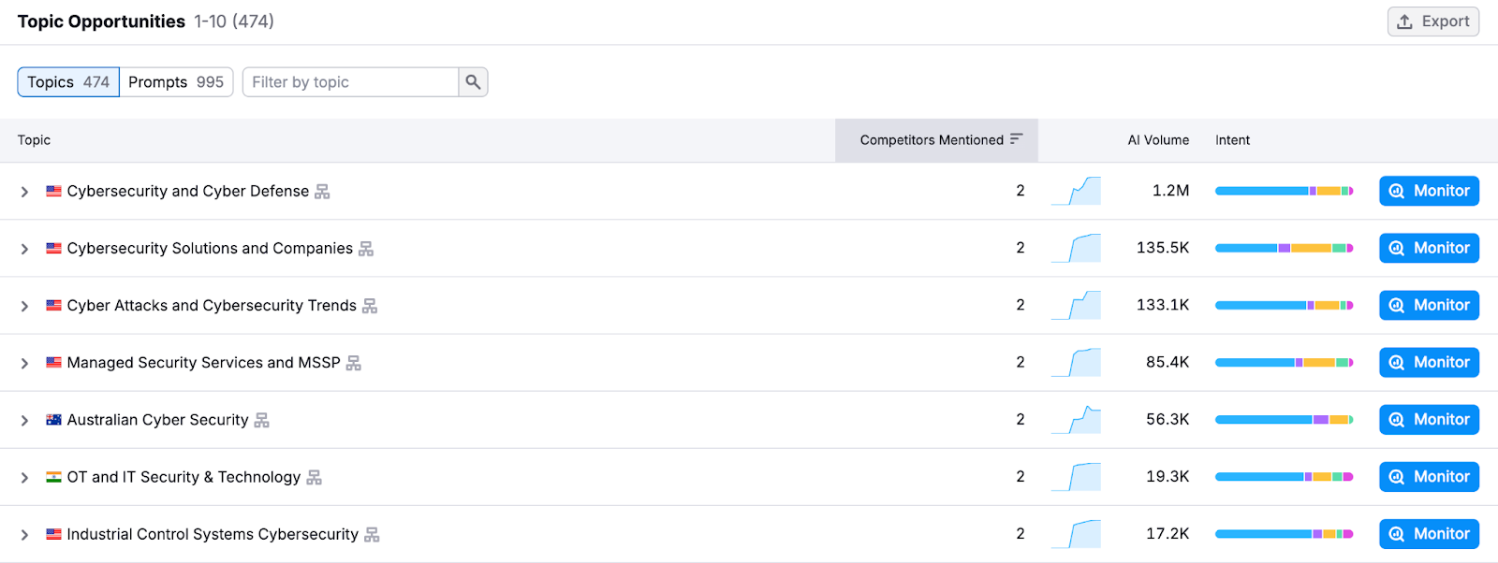Screen dimensions: 1498x563
Task: Click hierarchy icon beside Managed Security Services and MSSP
Action: 353,363
